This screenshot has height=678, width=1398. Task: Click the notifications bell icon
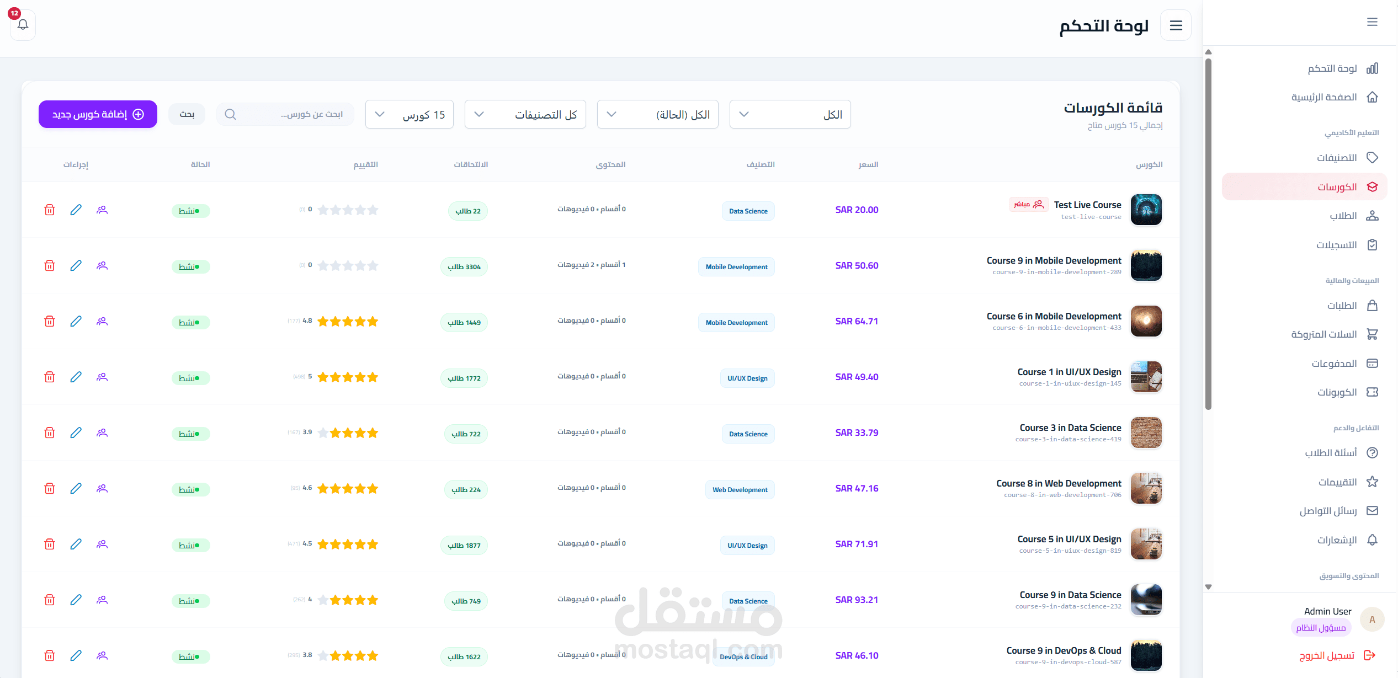(23, 25)
